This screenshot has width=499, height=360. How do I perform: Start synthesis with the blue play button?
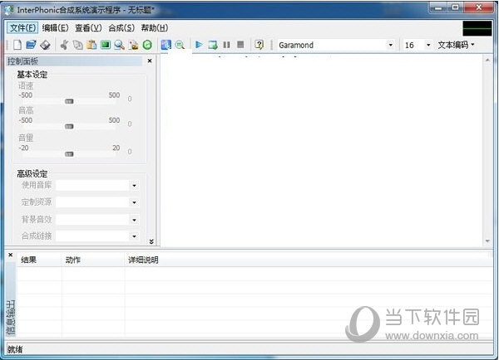pyautogui.click(x=199, y=45)
